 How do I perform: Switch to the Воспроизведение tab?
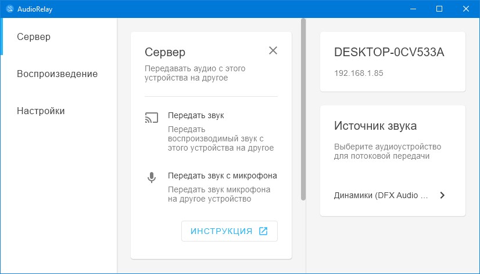[58, 74]
